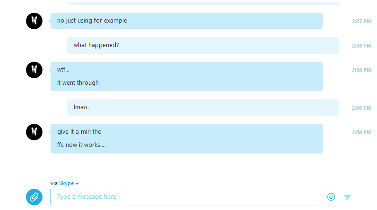Viewport: 377px width, 210px height.
Task: Open the emoticon smiley picker
Action: pyautogui.click(x=331, y=197)
